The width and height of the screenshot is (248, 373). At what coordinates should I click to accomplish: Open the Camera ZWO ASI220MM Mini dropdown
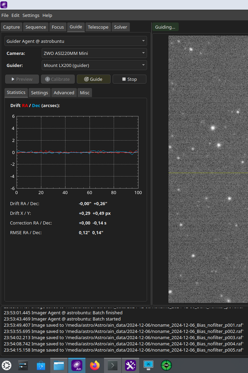click(94, 53)
